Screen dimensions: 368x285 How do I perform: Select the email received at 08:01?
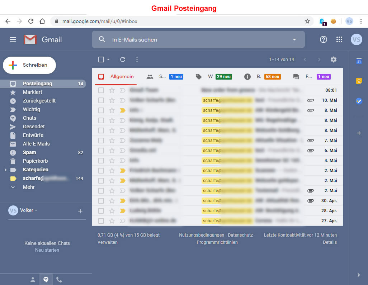(101, 90)
